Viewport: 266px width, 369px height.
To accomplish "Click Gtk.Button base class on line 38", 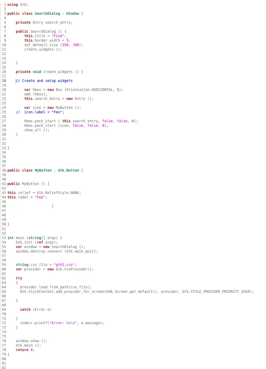I will coord(68,170).
